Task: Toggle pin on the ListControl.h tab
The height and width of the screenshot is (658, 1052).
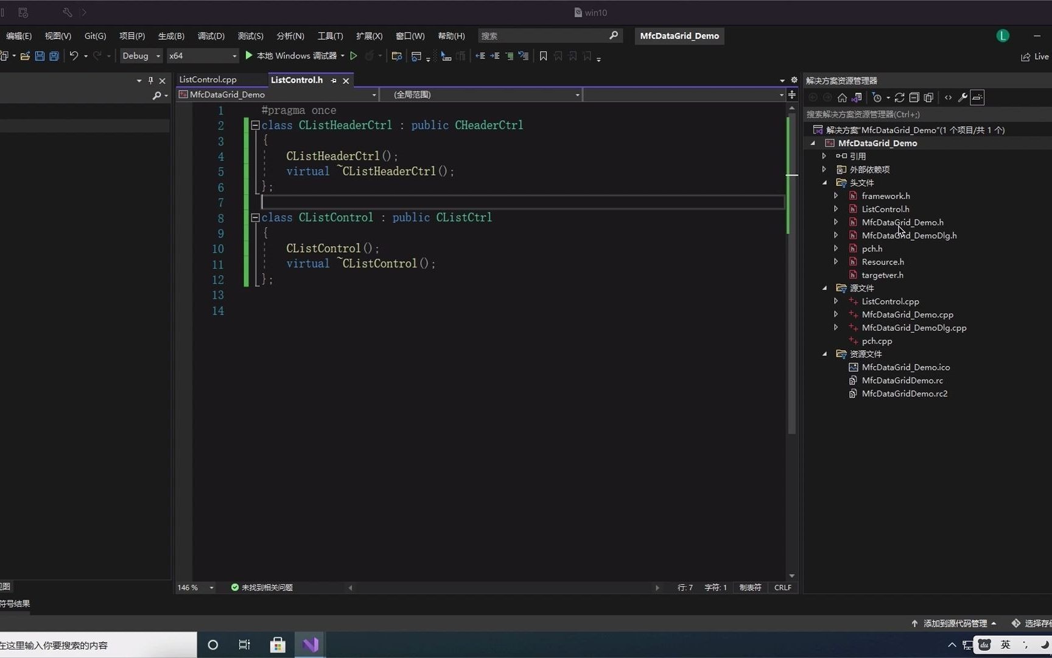Action: [x=334, y=80]
